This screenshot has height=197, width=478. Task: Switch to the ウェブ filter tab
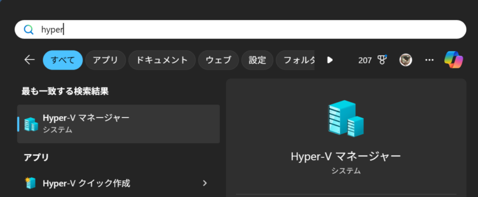coord(218,60)
